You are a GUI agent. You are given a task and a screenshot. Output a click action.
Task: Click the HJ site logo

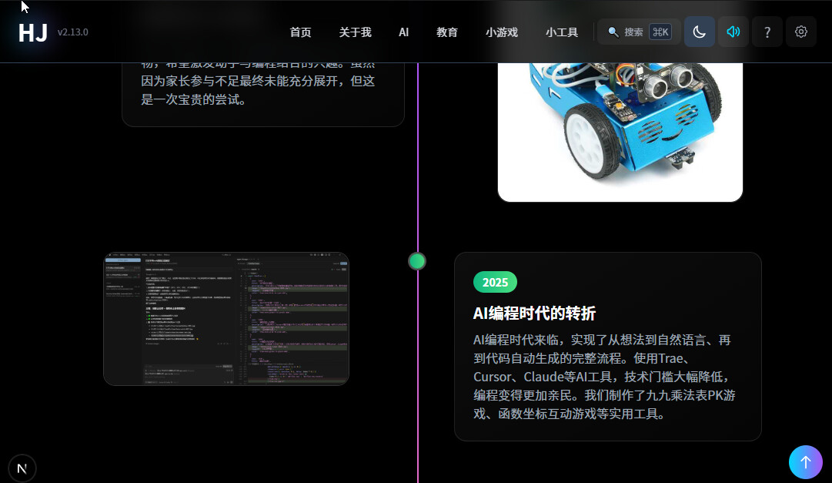tap(33, 32)
